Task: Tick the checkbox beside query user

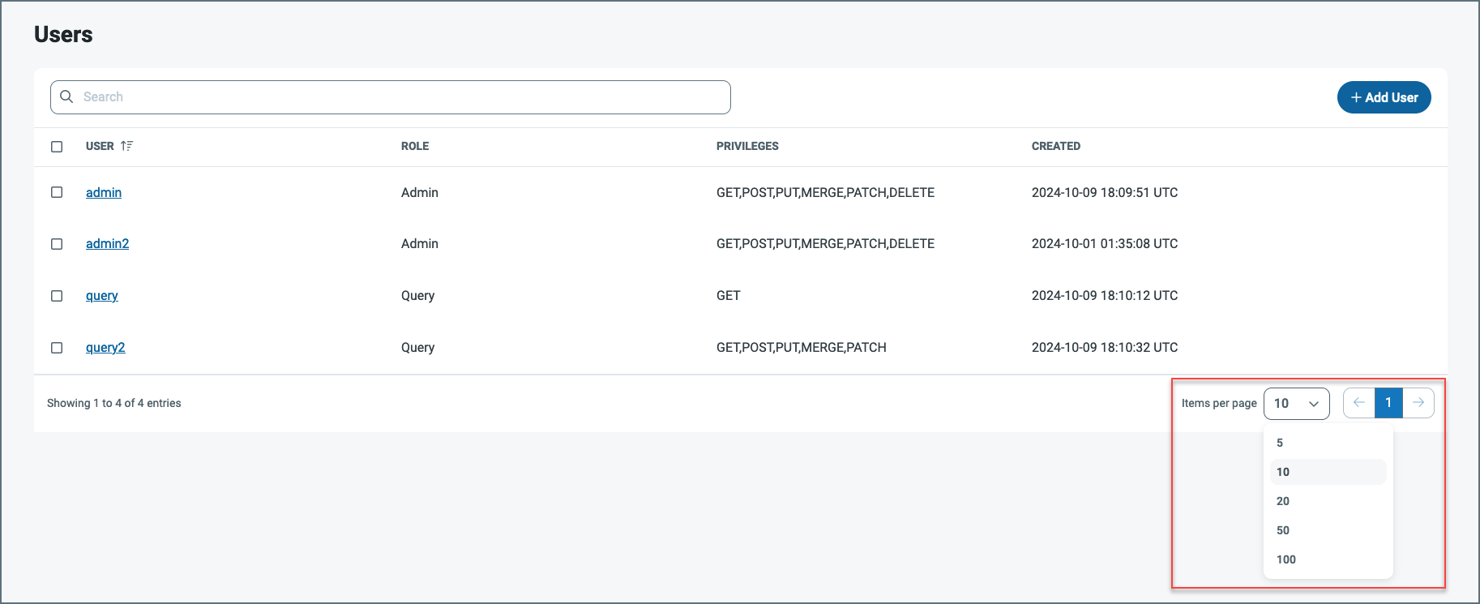Action: [57, 296]
